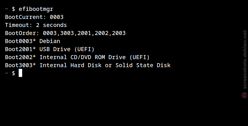Click the word Debian in boot entry
Screen dimensions: 248x126
coord(50,41)
